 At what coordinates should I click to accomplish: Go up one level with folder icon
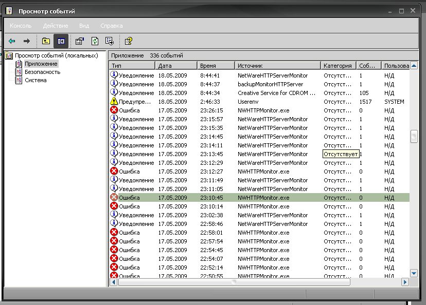click(x=46, y=41)
